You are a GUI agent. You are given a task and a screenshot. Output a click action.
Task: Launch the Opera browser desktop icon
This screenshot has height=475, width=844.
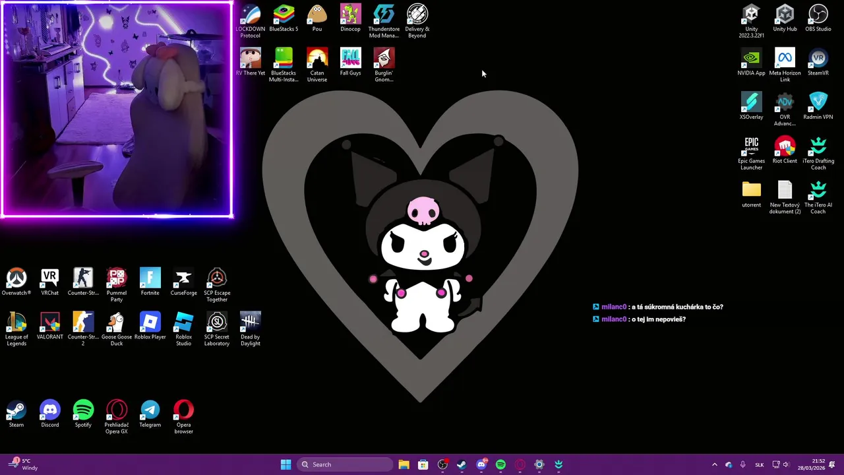coord(183,417)
